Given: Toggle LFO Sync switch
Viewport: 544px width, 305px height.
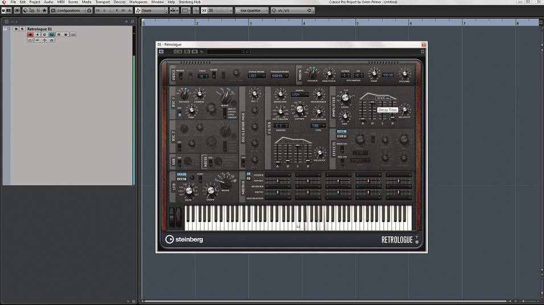Looking at the screenshot, I should pyautogui.click(x=201, y=179).
